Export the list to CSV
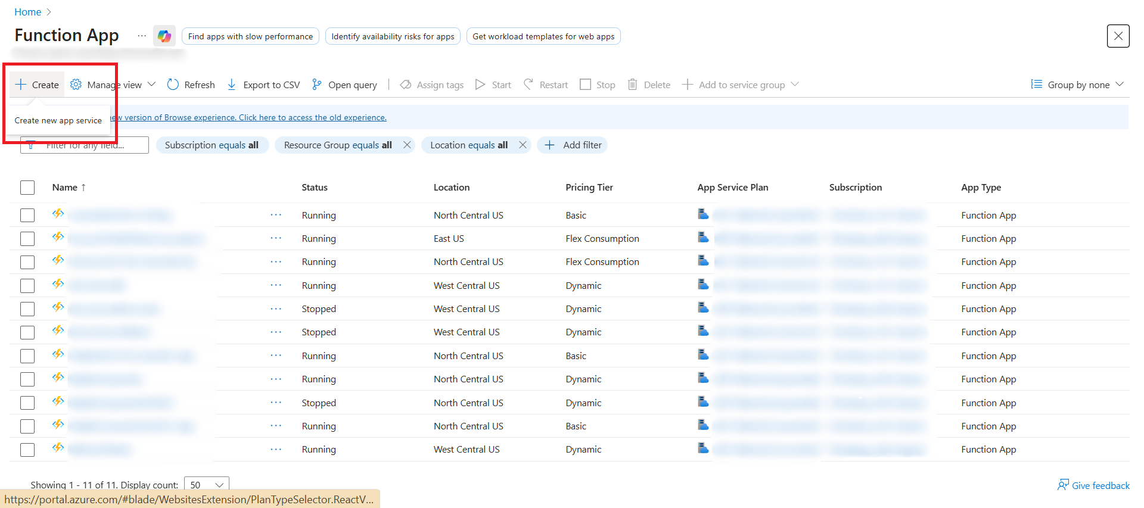This screenshot has height=508, width=1144. (x=263, y=85)
